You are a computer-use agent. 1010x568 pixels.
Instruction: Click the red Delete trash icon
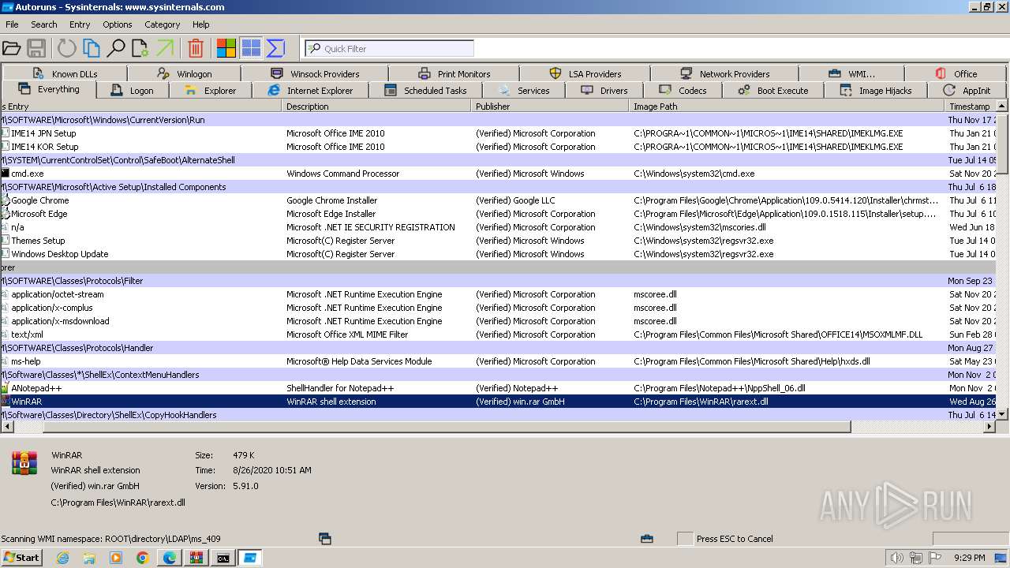196,48
